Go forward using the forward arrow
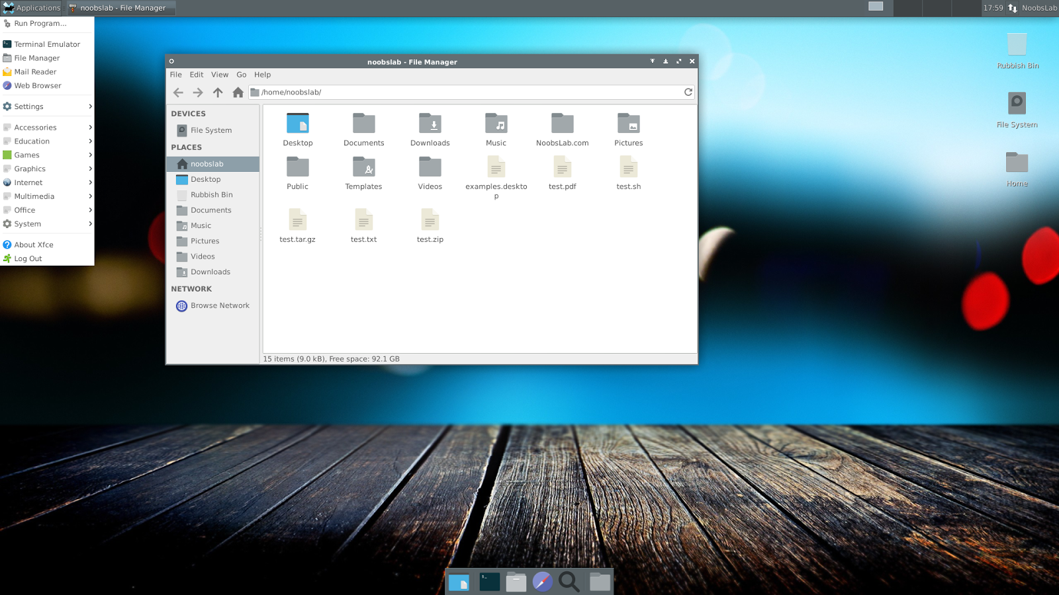The width and height of the screenshot is (1059, 595). pos(198,93)
